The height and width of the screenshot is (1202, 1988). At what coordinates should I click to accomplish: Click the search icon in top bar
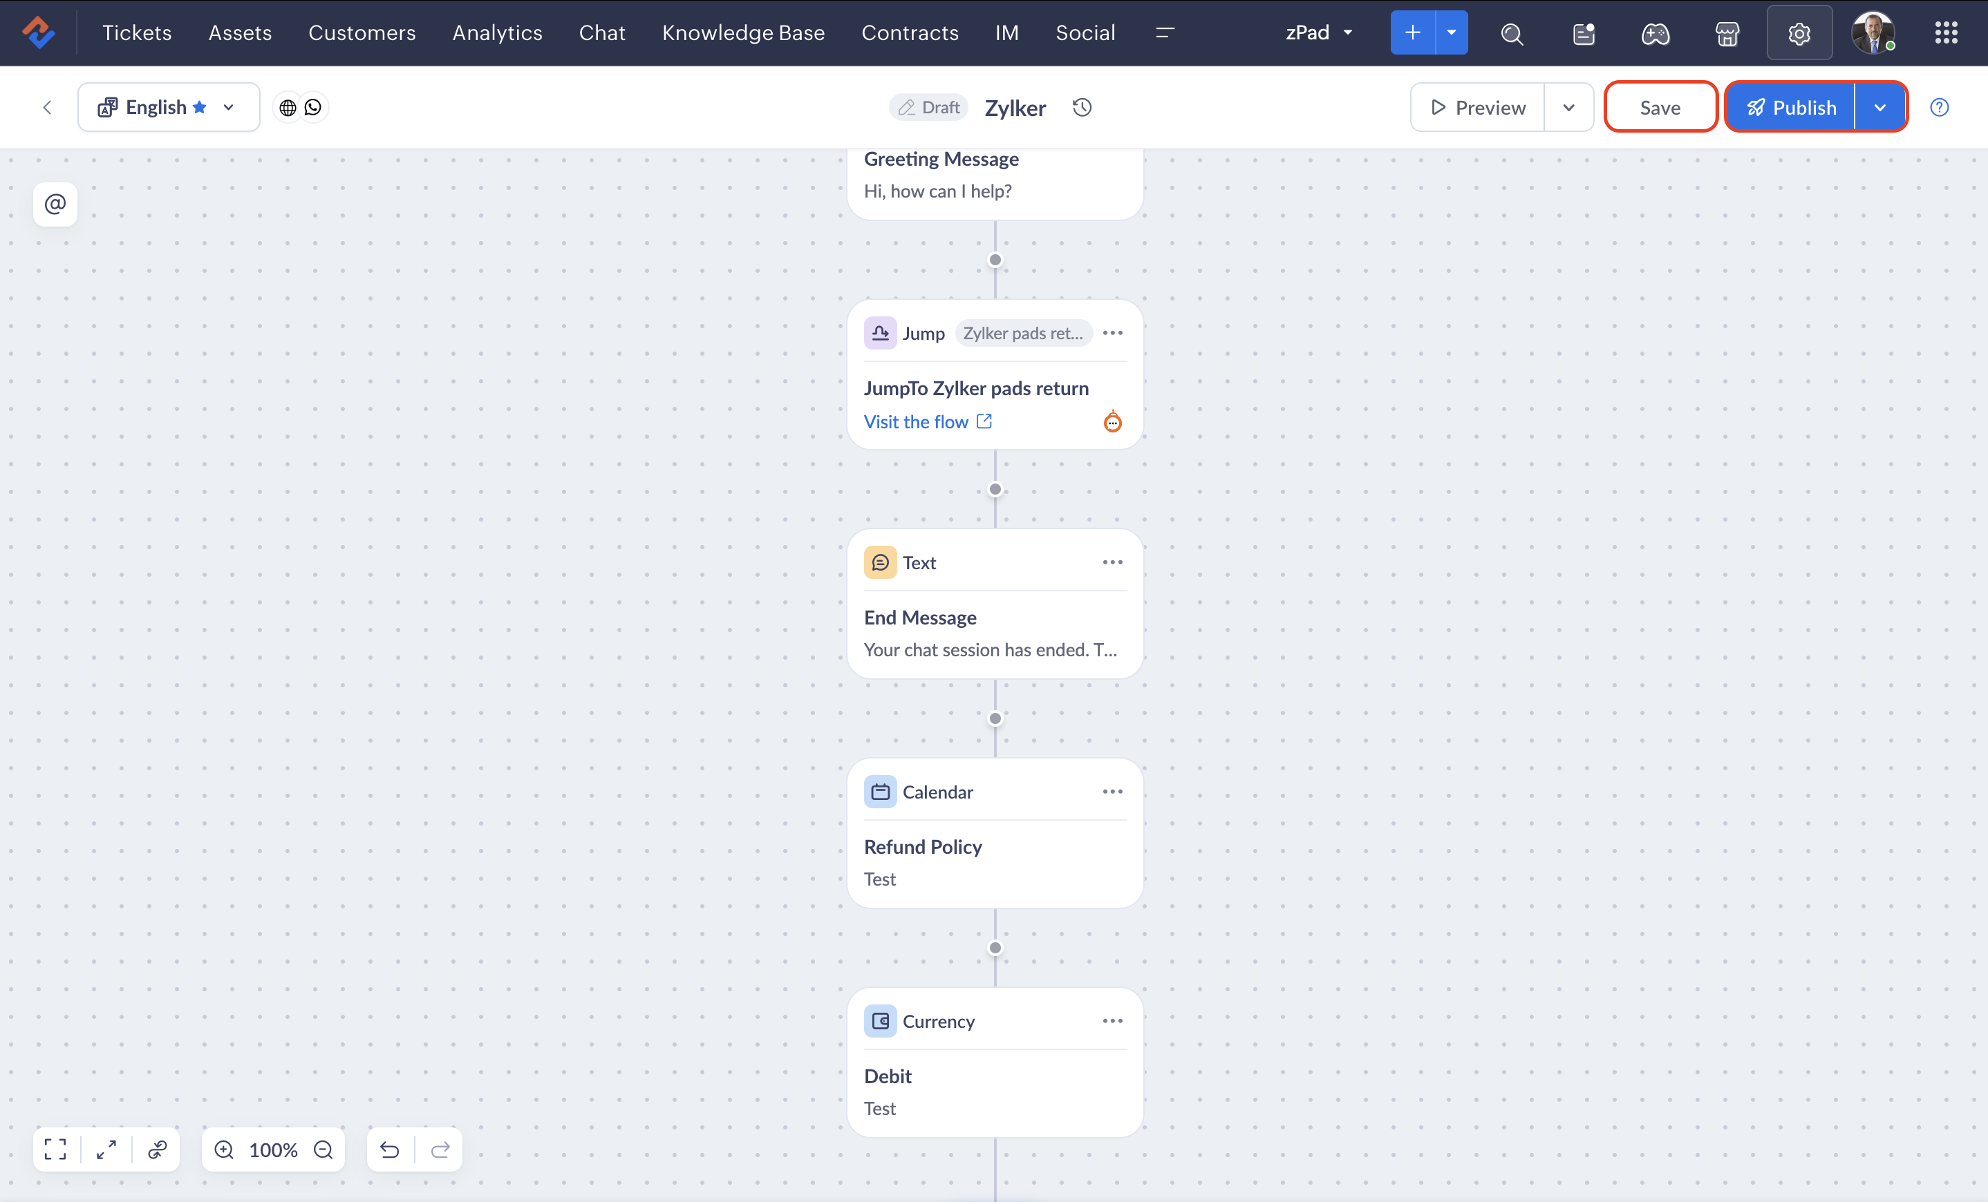[1511, 33]
